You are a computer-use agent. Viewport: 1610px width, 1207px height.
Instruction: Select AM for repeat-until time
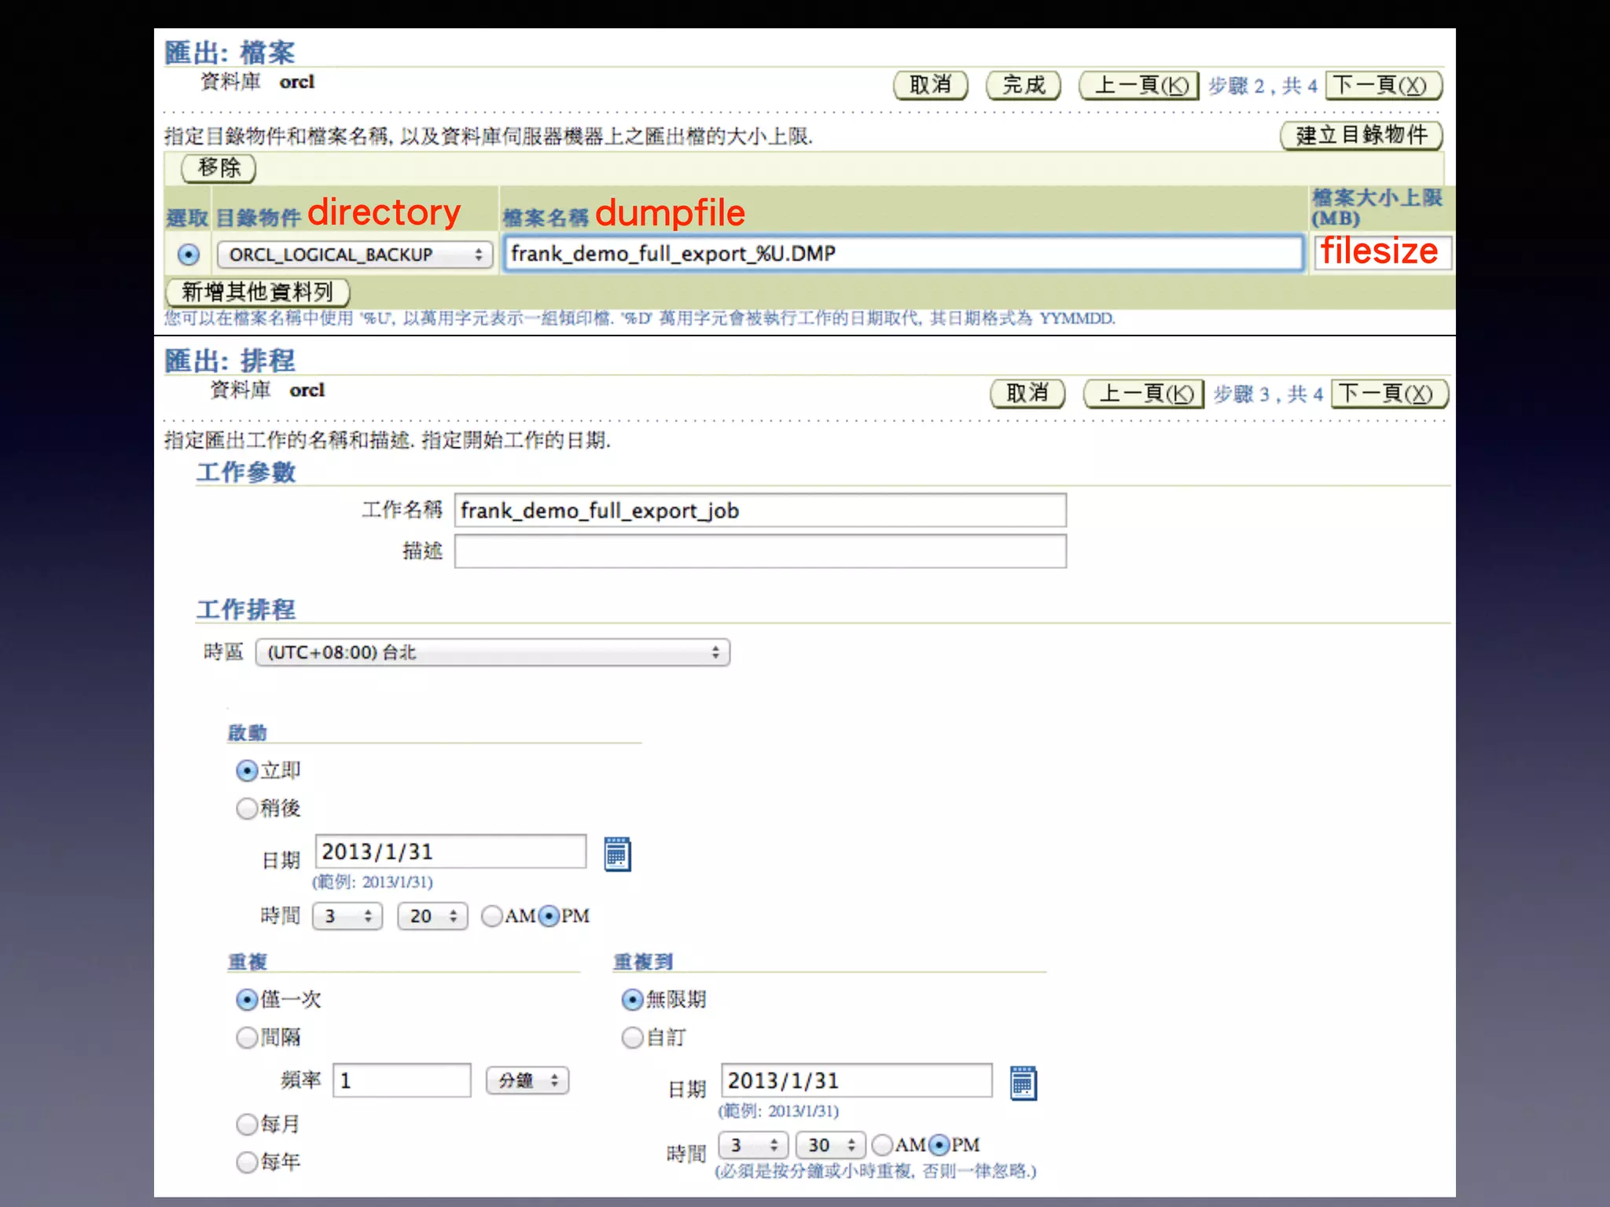point(882,1146)
